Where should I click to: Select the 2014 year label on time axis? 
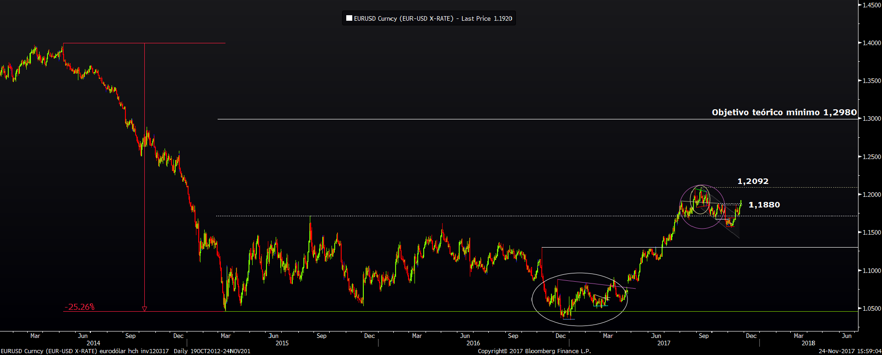pos(93,343)
